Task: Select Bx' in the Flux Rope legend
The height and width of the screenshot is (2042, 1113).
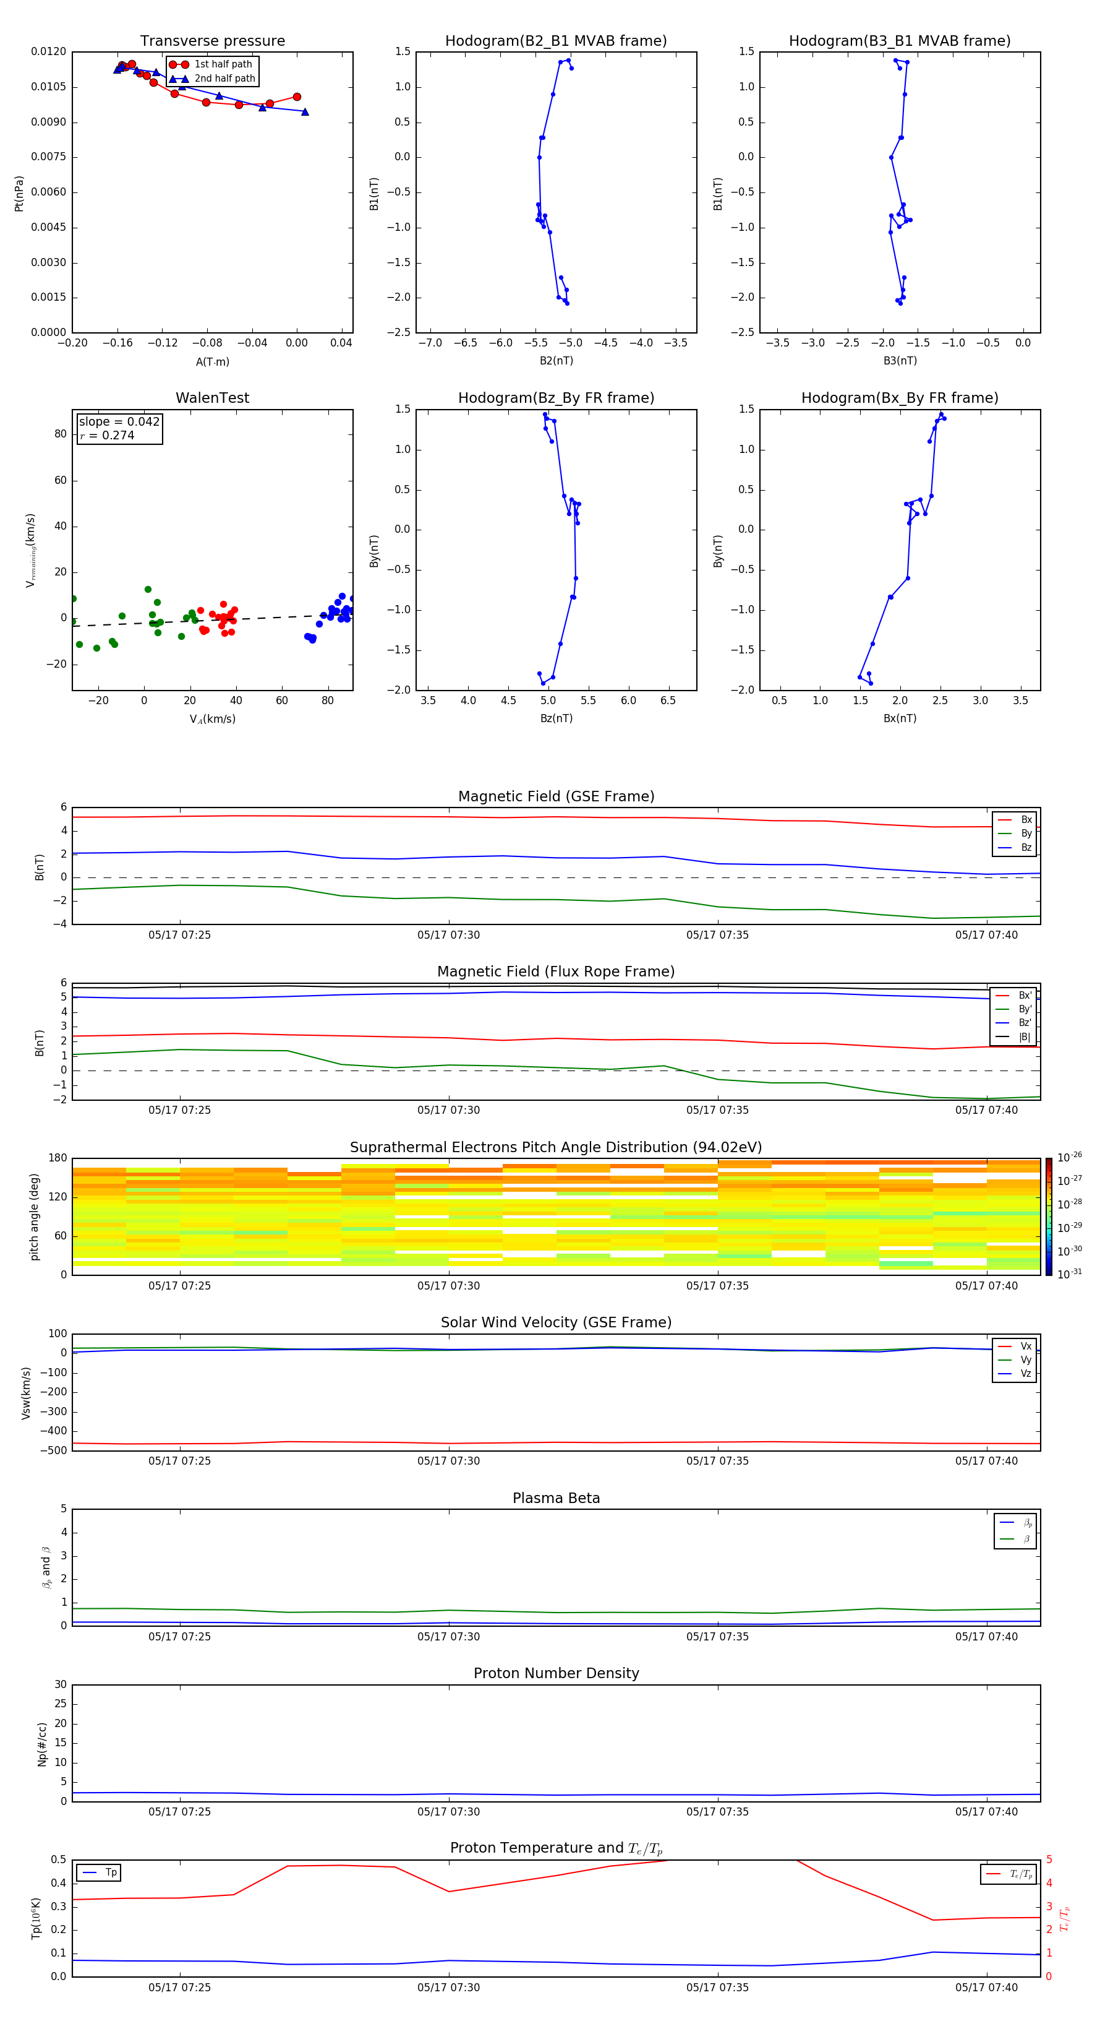Action: [1014, 995]
